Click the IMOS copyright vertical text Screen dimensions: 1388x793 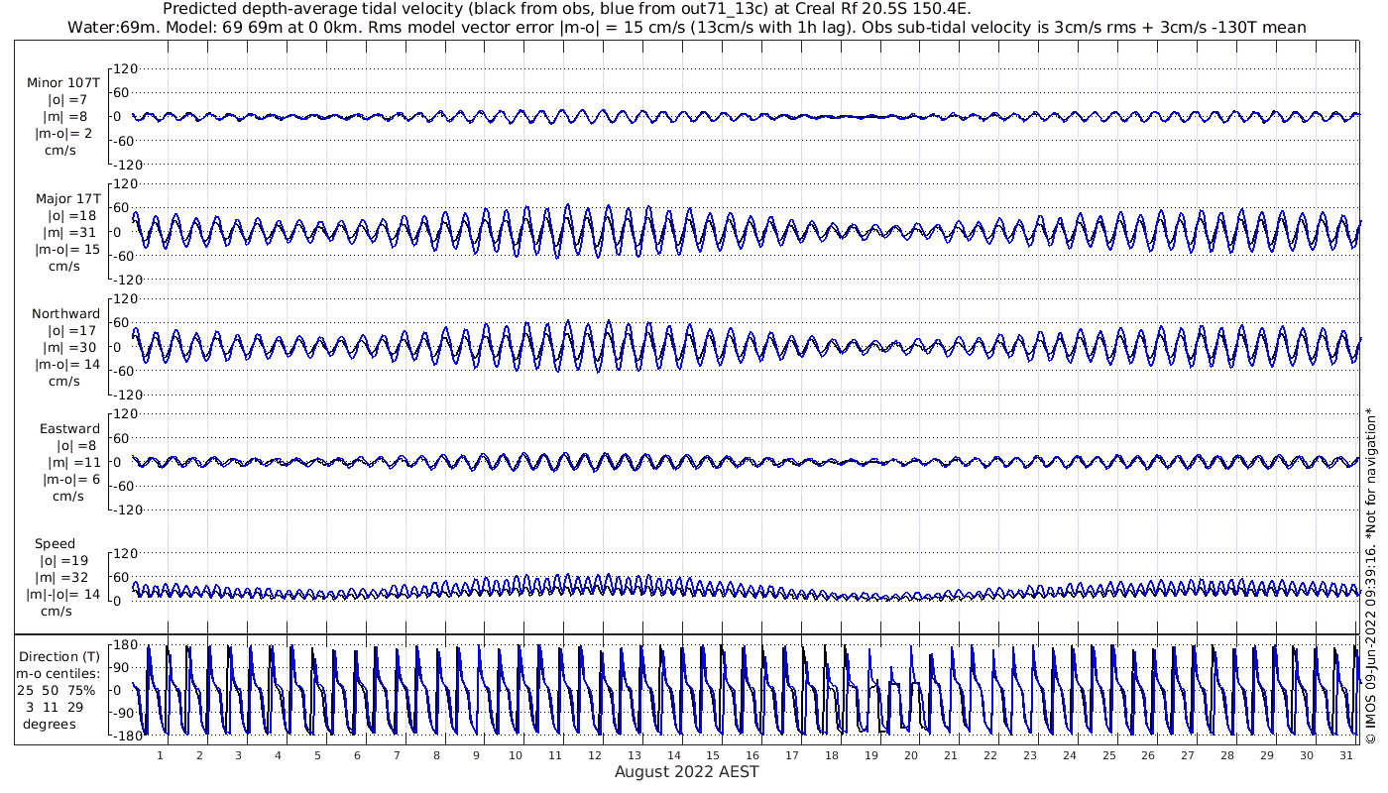click(1371, 575)
